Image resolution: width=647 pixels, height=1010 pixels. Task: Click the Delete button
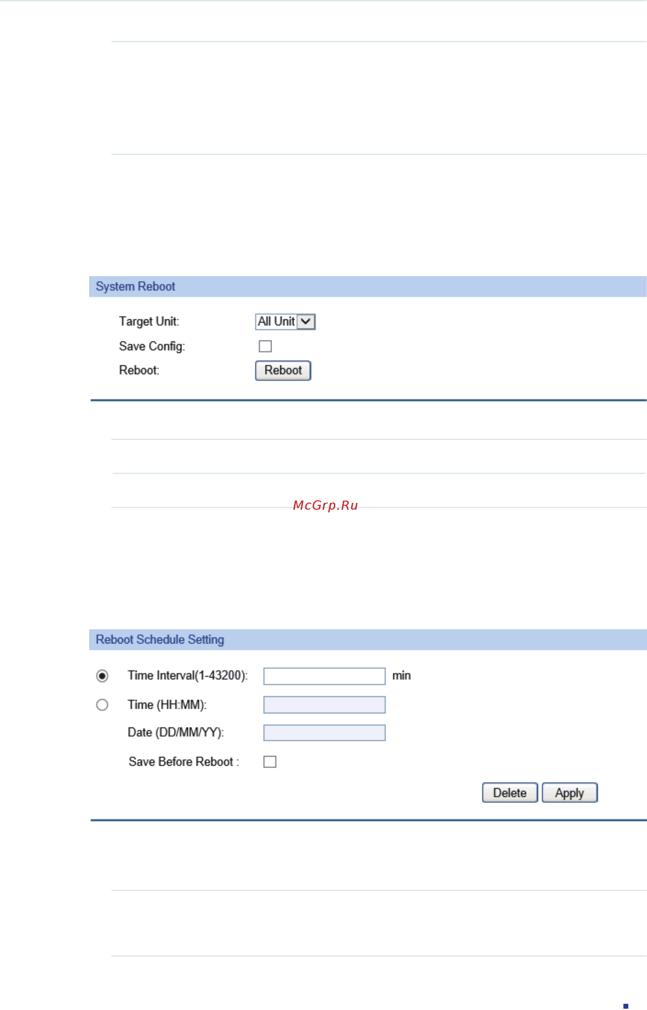point(510,793)
